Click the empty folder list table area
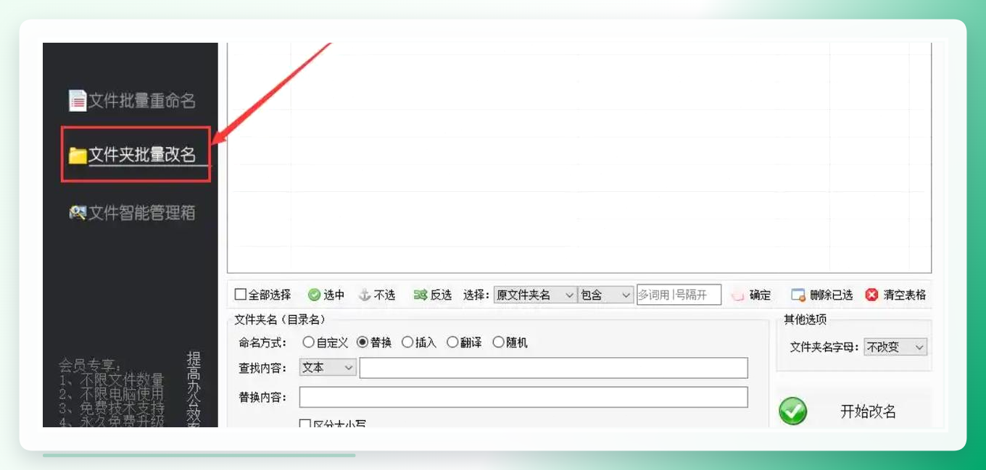The height and width of the screenshot is (470, 986). [579, 157]
